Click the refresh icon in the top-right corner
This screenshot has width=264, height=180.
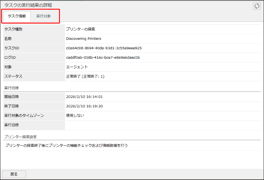257,6
